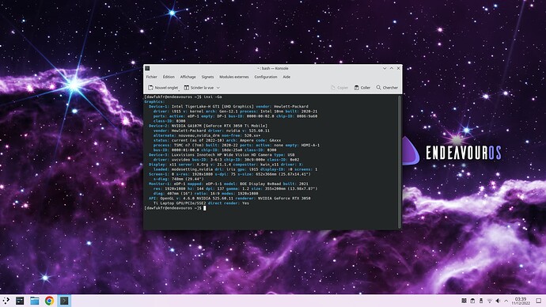Viewport: 546px width, 307px height.
Task: Click the 'Monitor-1:' line in terminal
Action: [229, 184]
